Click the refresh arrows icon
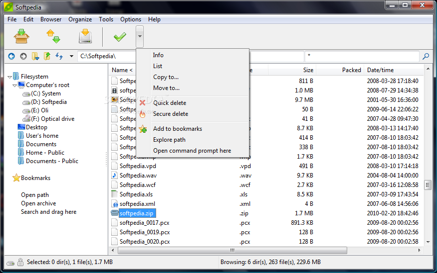The height and width of the screenshot is (273, 437). click(59, 56)
